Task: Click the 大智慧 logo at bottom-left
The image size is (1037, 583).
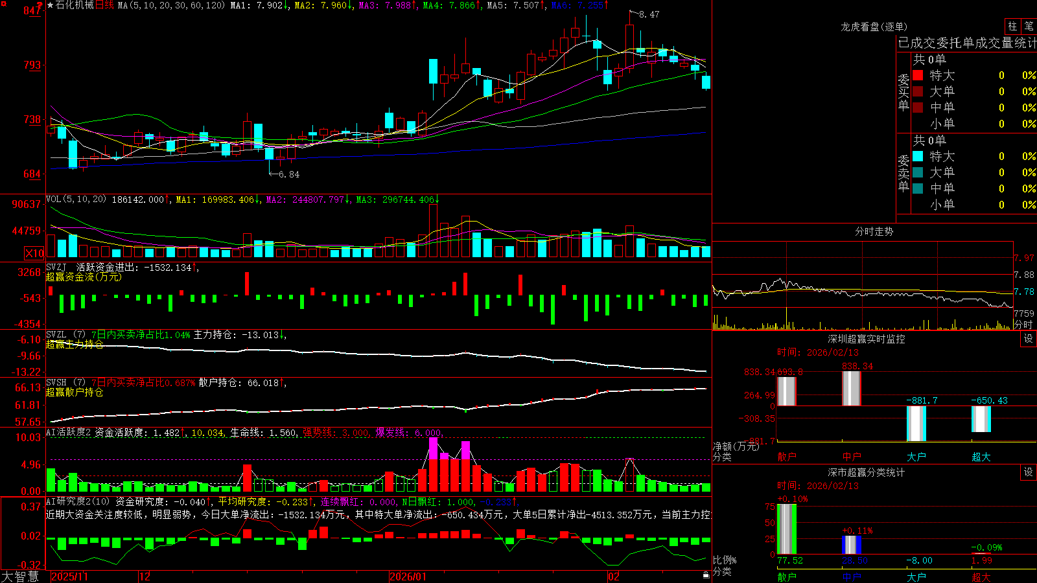Action: tap(20, 577)
